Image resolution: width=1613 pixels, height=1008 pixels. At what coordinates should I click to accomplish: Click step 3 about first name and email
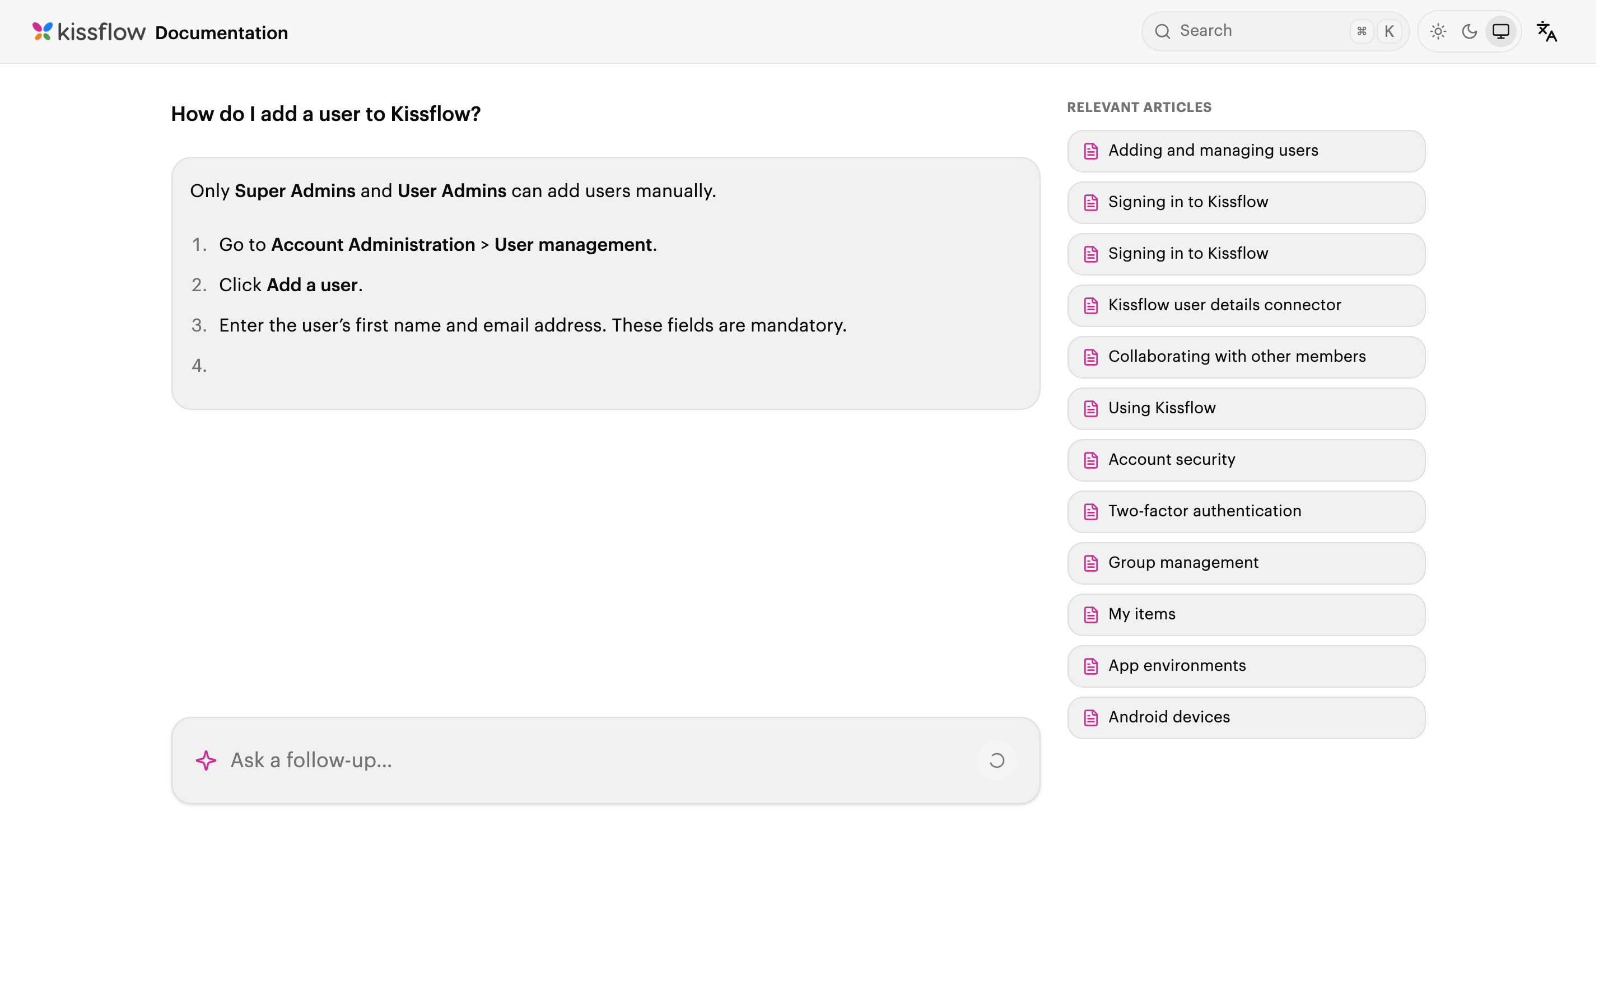point(533,325)
